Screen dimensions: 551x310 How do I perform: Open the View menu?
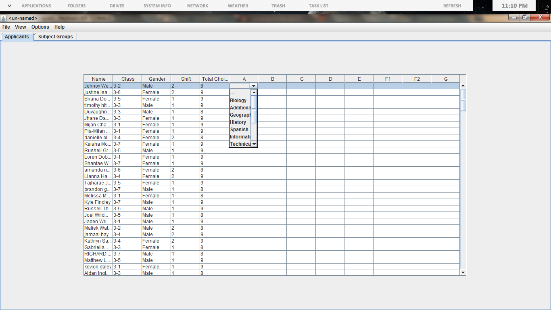21,27
